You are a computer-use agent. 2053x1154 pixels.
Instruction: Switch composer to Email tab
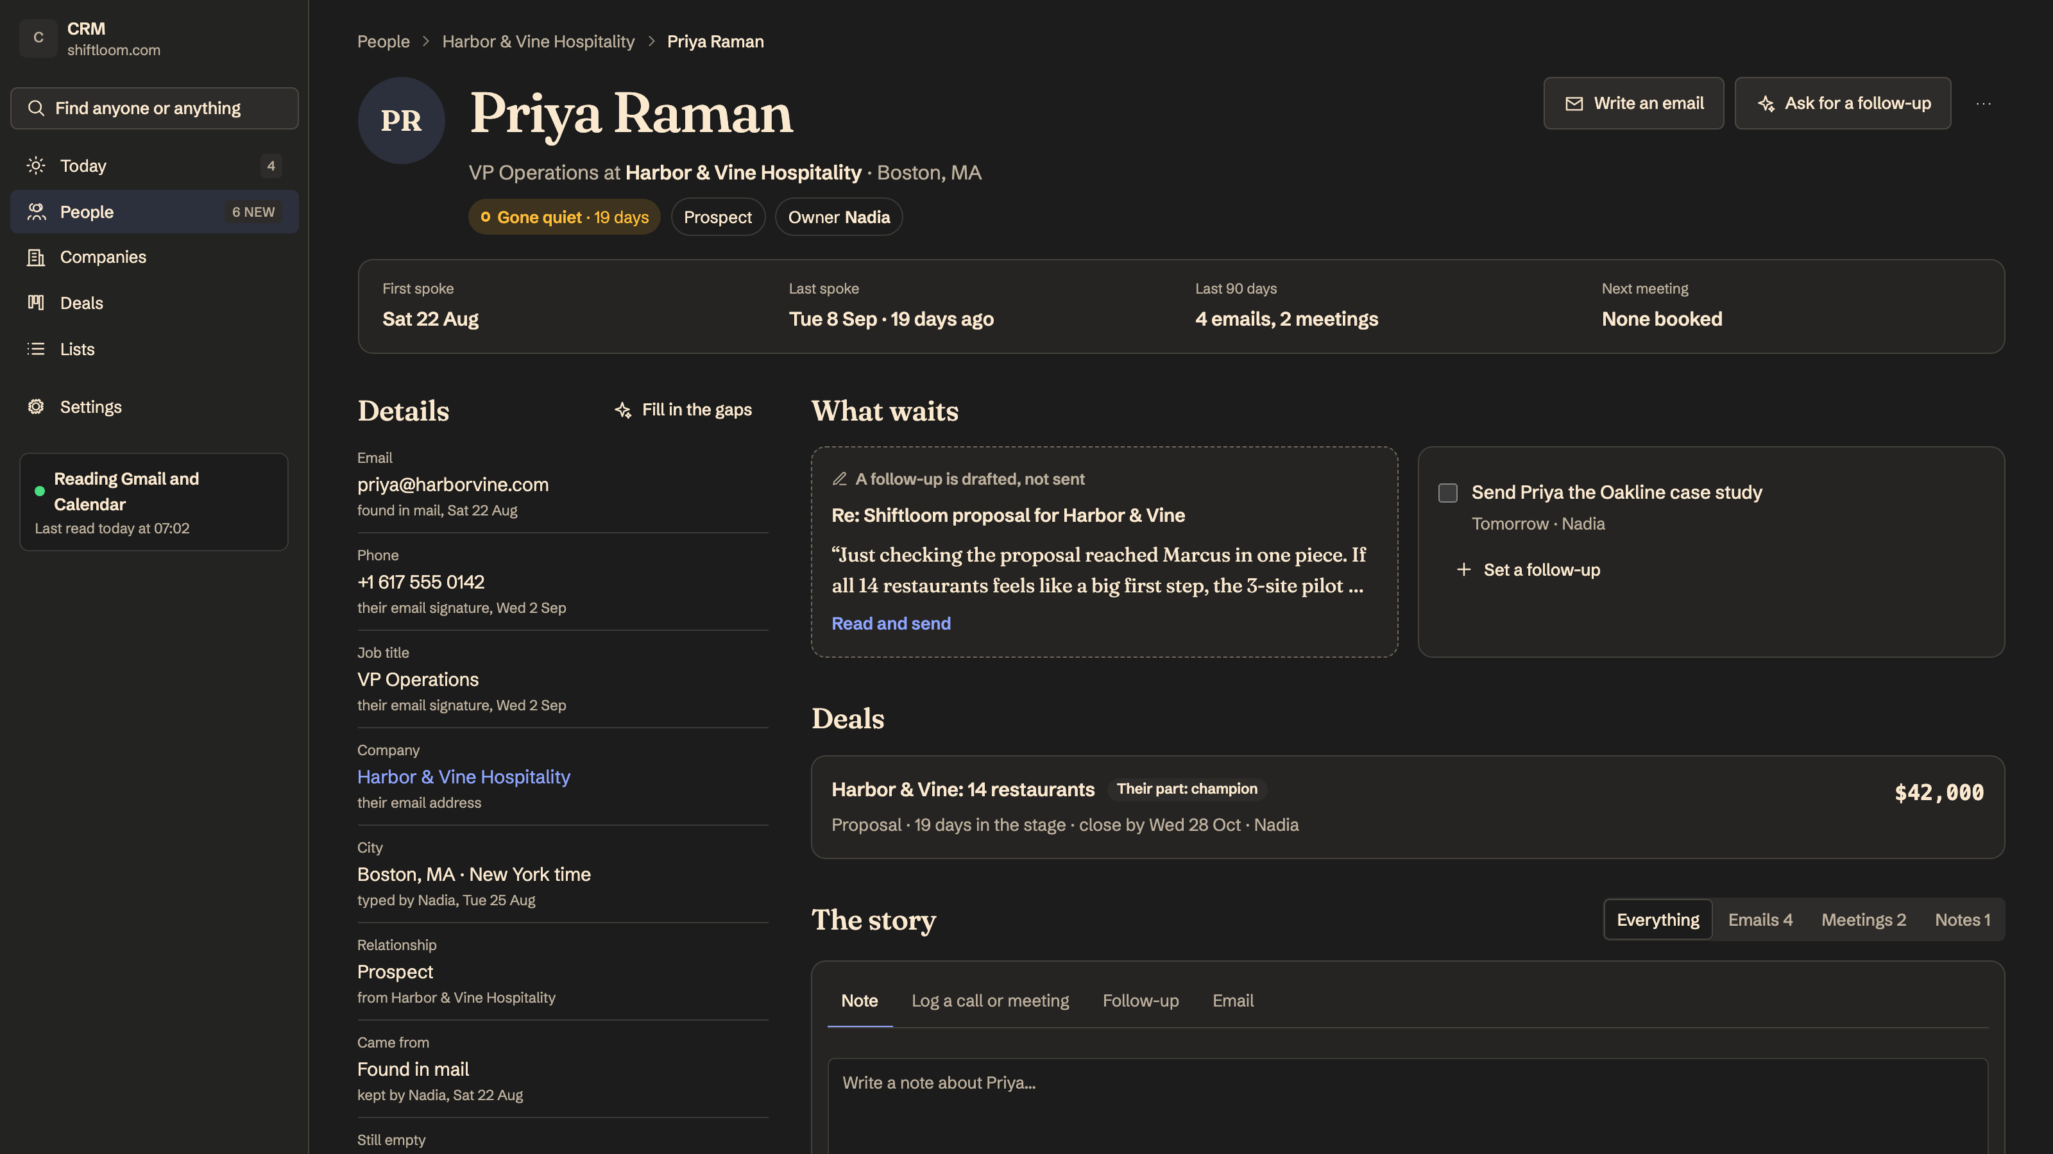[1233, 1001]
